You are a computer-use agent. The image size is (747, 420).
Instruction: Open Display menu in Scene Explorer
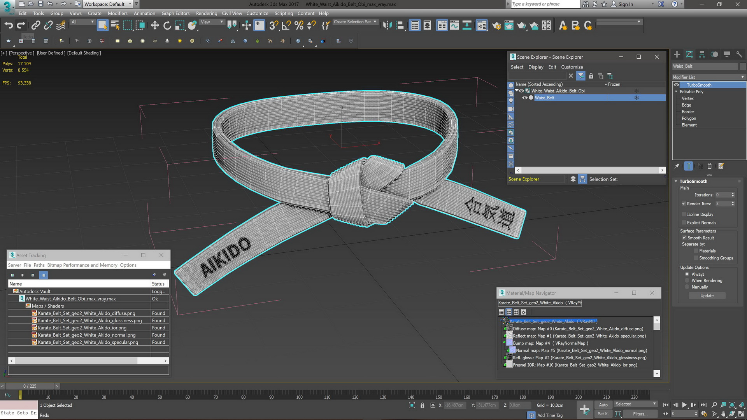coord(536,67)
